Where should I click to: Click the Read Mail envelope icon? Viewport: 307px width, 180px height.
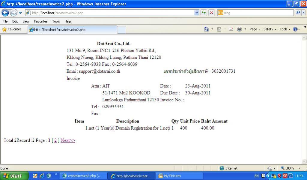click(231, 29)
